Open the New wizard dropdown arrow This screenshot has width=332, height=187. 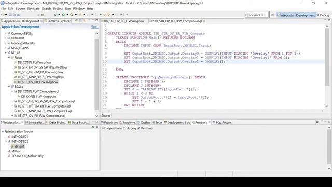tap(6, 15)
